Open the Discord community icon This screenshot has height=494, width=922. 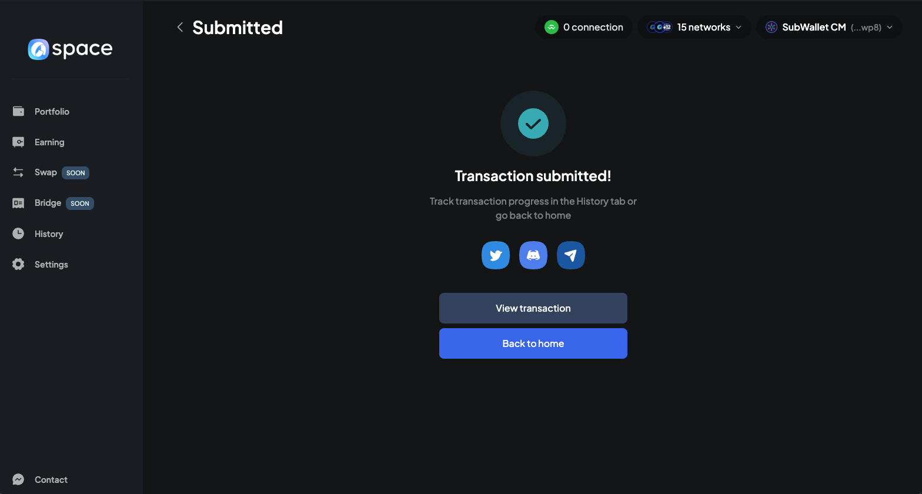[x=533, y=255]
